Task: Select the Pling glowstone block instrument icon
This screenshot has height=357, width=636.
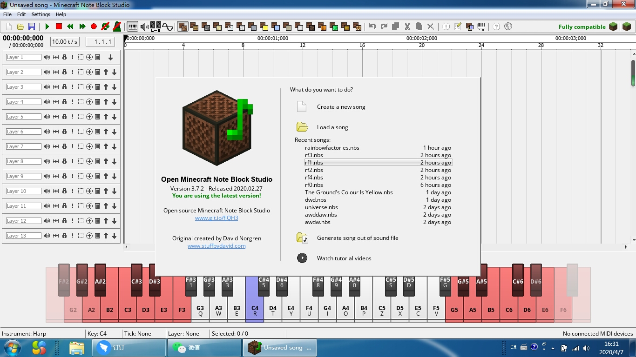Action: (x=357, y=26)
